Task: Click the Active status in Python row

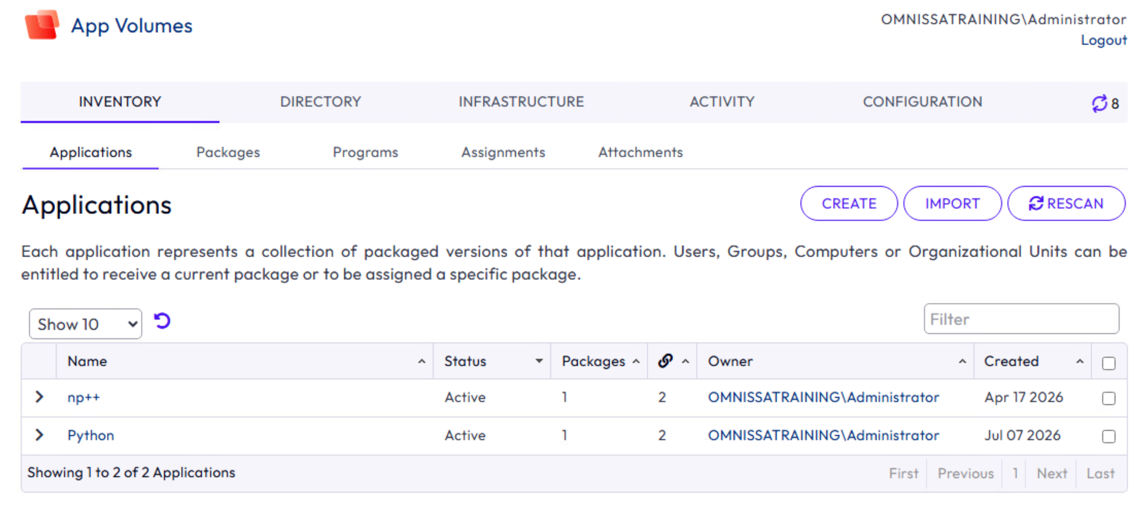Action: pyautogui.click(x=465, y=435)
